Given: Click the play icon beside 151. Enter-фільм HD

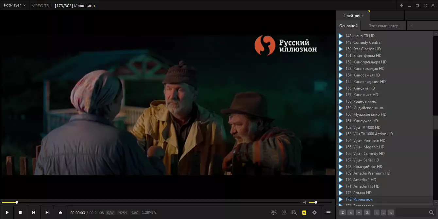Looking at the screenshot, I should point(341,56).
